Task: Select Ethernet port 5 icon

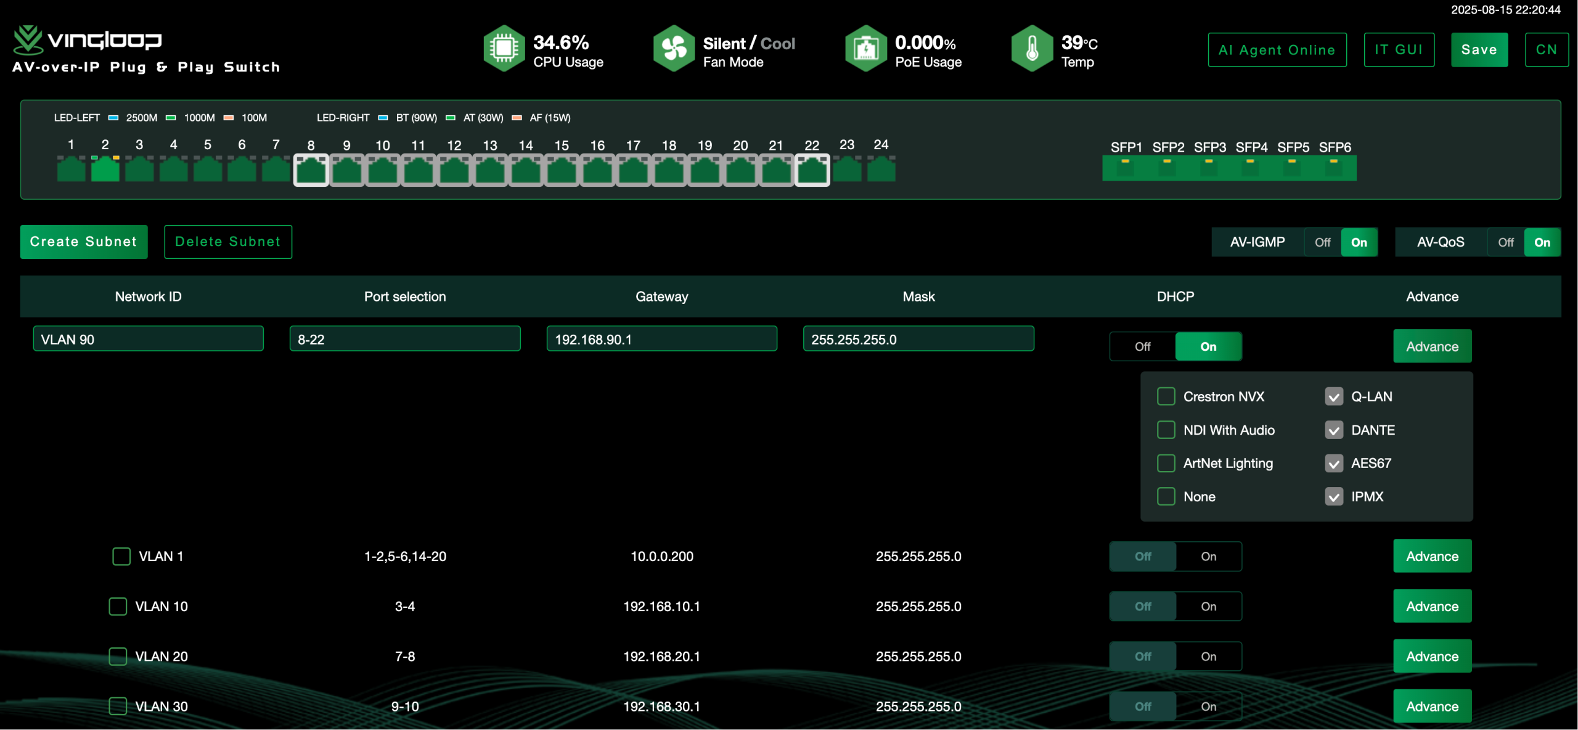Action: point(208,168)
